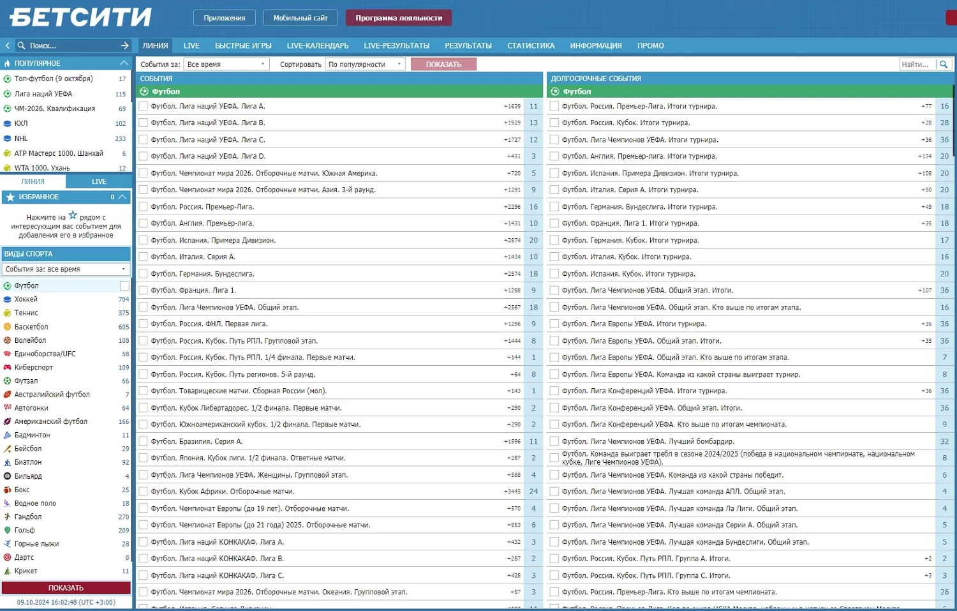This screenshot has height=611, width=957.
Task: Open the События за Все время dropdown
Action: tap(226, 64)
